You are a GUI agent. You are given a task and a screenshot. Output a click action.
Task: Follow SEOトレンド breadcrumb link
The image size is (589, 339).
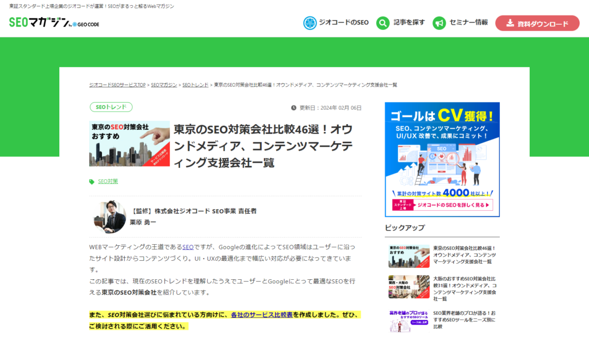[x=196, y=85]
